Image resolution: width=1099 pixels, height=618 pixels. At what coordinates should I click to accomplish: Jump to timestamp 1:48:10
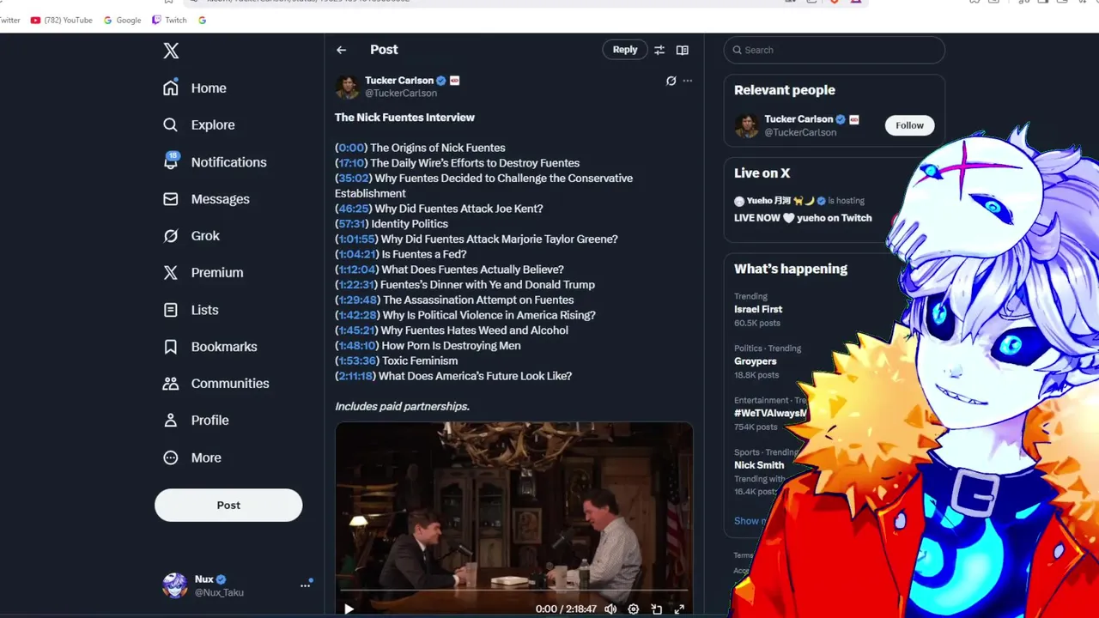358,346
